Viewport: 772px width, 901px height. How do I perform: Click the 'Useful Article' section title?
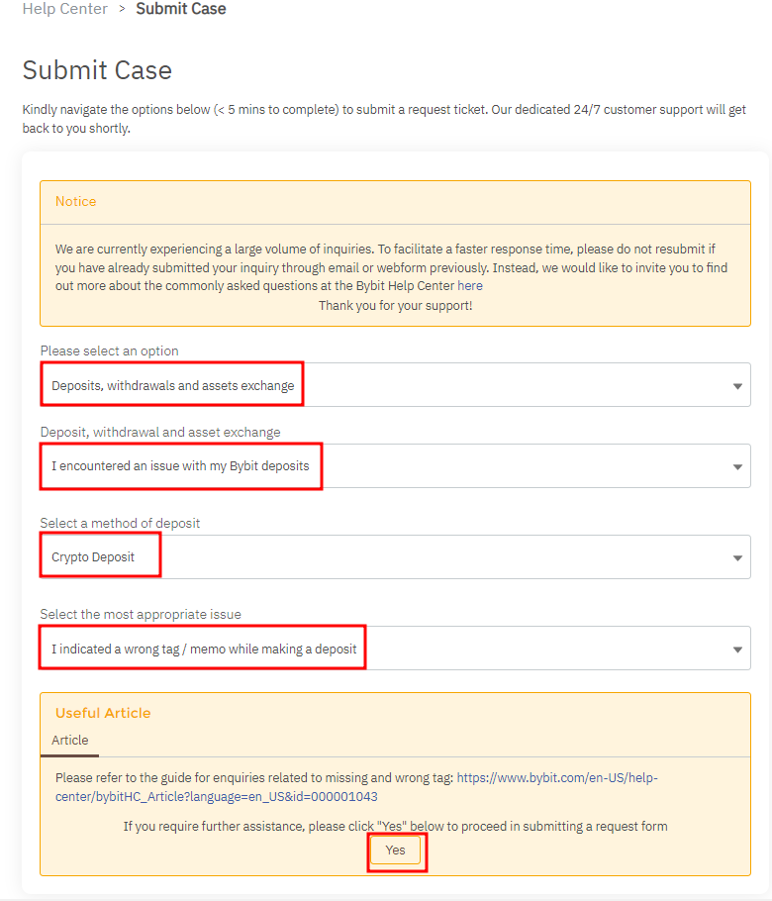click(x=103, y=713)
